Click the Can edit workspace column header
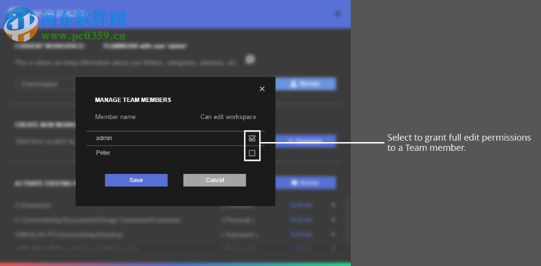The image size is (541, 266). point(229,117)
